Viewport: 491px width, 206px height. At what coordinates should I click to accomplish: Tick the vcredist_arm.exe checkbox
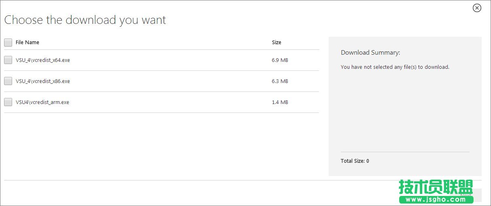pos(8,102)
